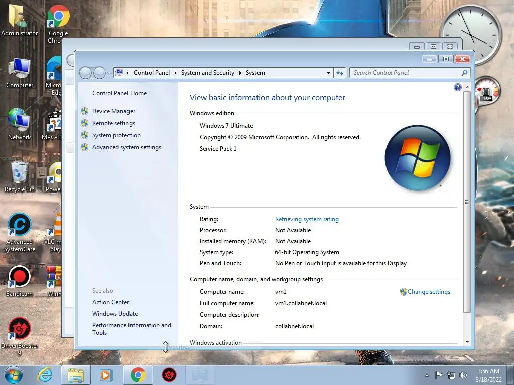This screenshot has height=385, width=514.
Task: Click the vertical scrollbar thumb
Action: (x=467, y=202)
